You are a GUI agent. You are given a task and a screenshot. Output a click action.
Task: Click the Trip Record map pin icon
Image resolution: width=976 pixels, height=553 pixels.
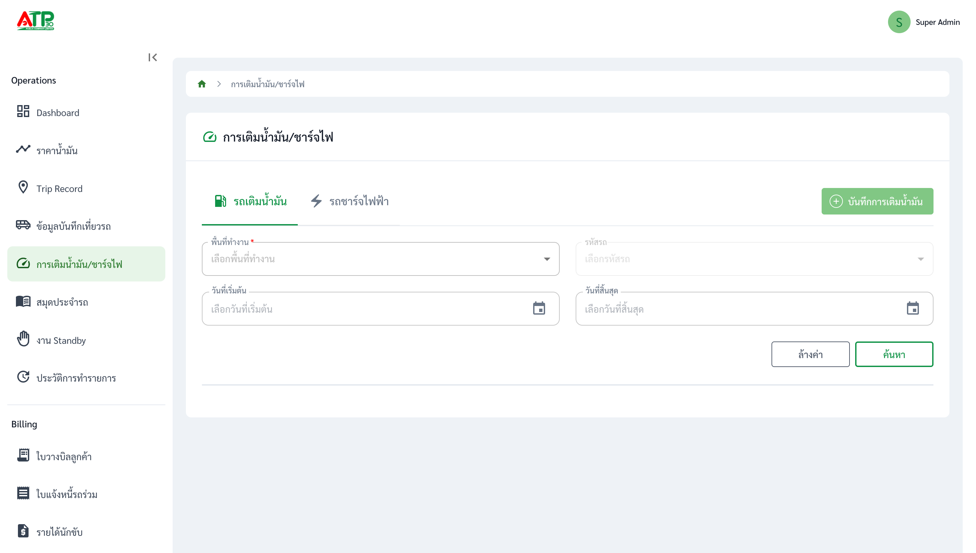[x=23, y=187]
